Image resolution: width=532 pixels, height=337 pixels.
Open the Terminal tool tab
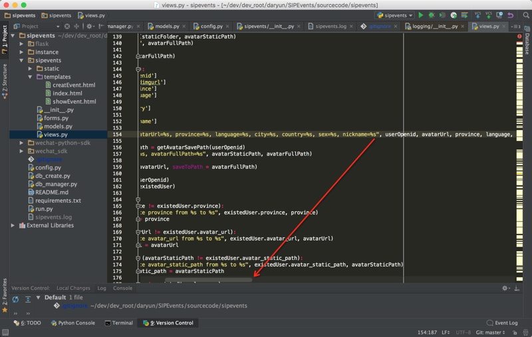(118, 323)
